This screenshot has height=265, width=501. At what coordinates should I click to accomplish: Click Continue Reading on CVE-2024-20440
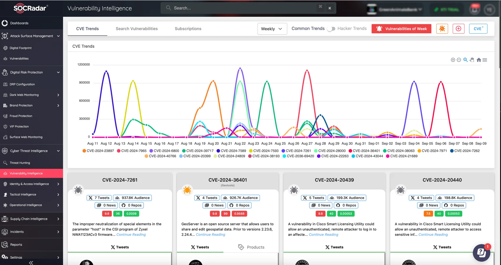tap(433, 235)
